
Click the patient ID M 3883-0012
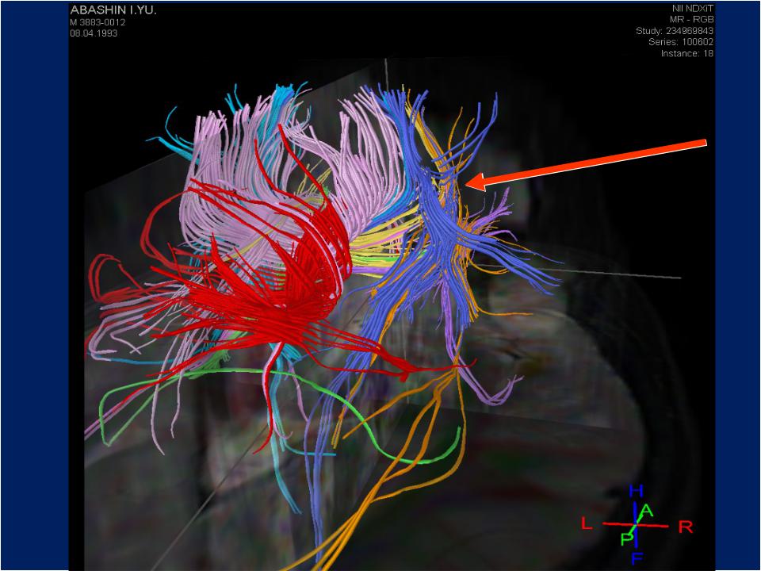[98, 22]
